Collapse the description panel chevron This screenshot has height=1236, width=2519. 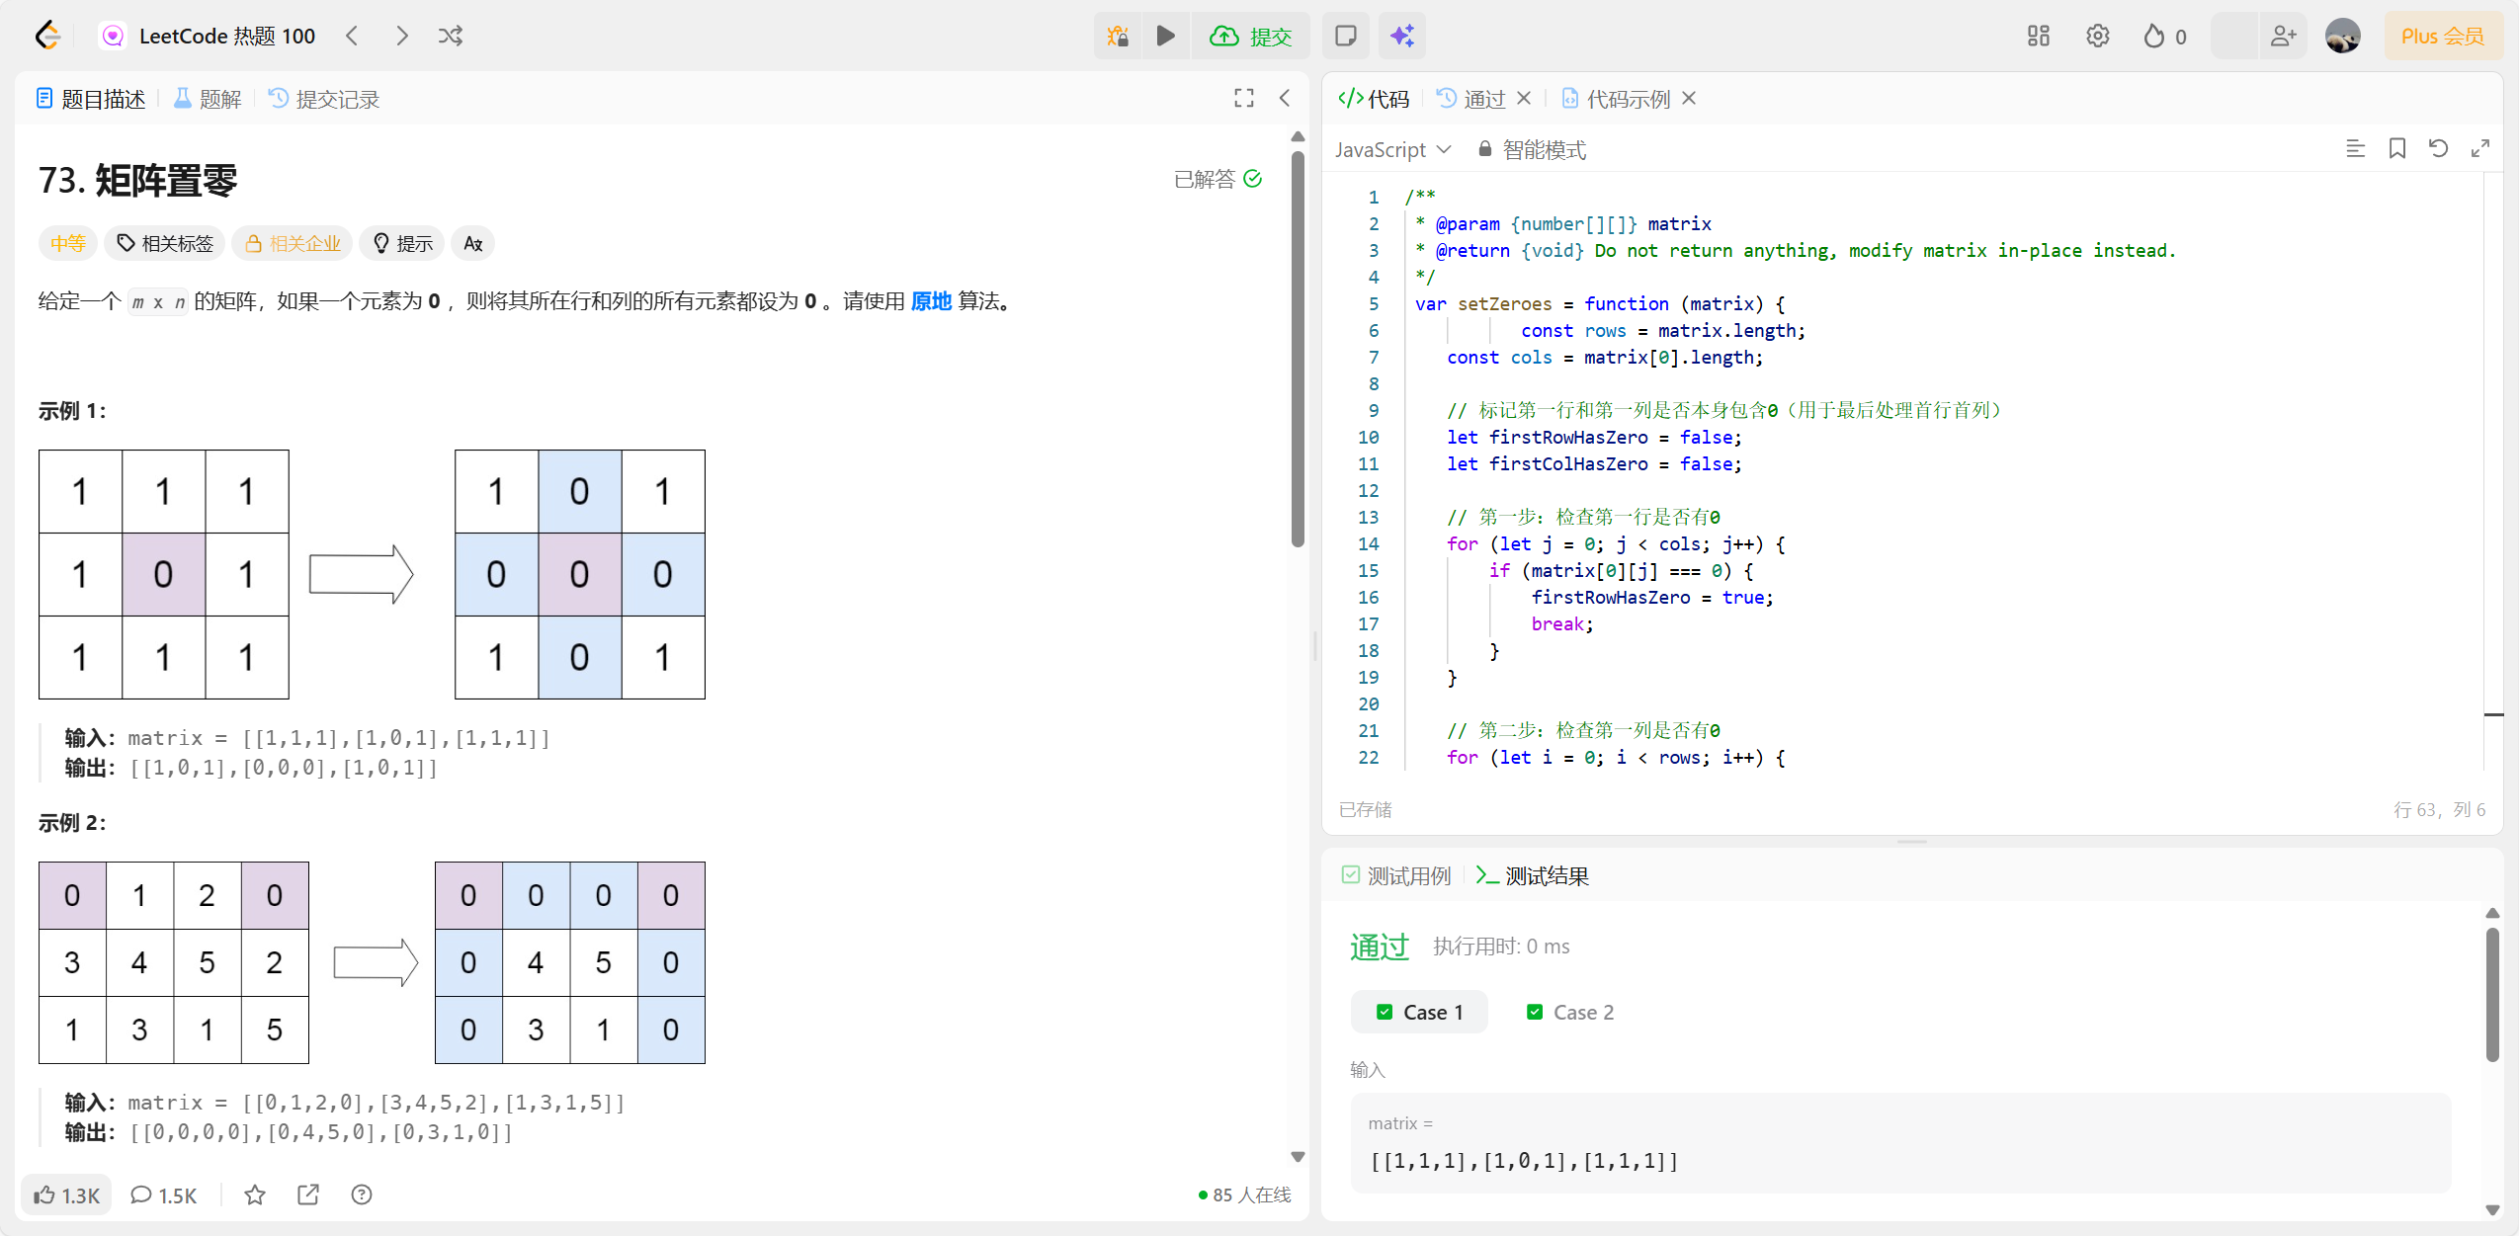(1284, 98)
